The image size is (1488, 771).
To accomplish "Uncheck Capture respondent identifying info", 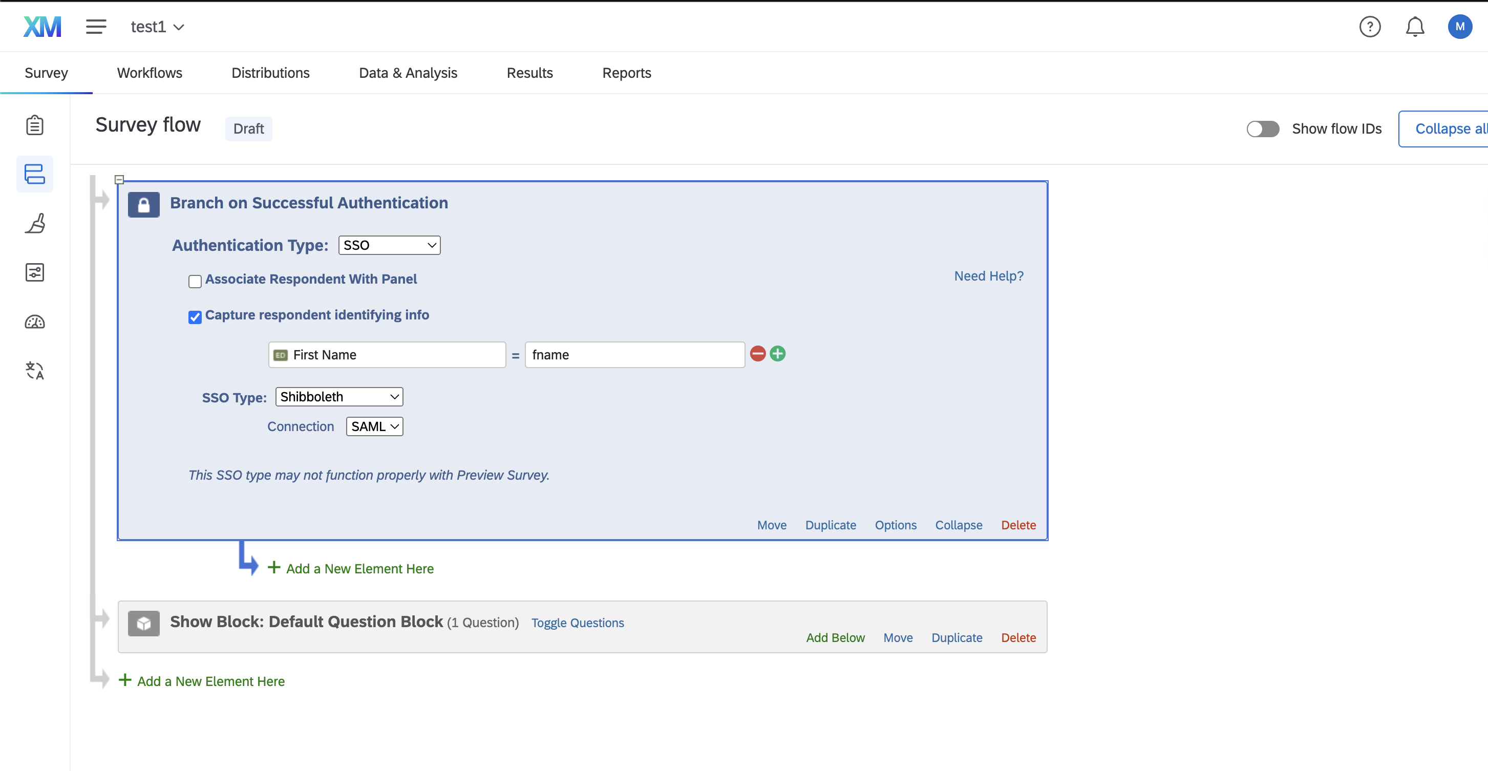I will pos(195,317).
